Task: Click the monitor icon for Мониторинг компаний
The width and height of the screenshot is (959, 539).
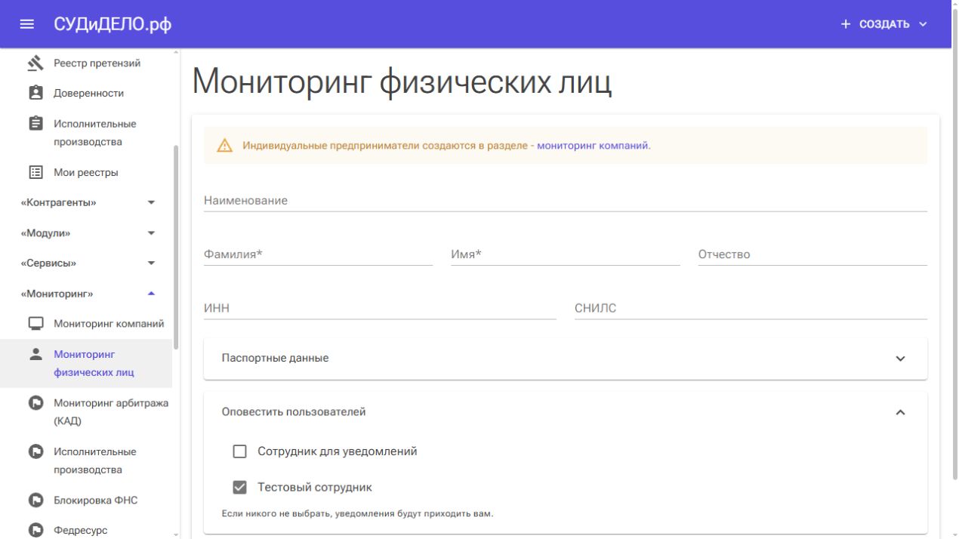Action: pyautogui.click(x=35, y=324)
